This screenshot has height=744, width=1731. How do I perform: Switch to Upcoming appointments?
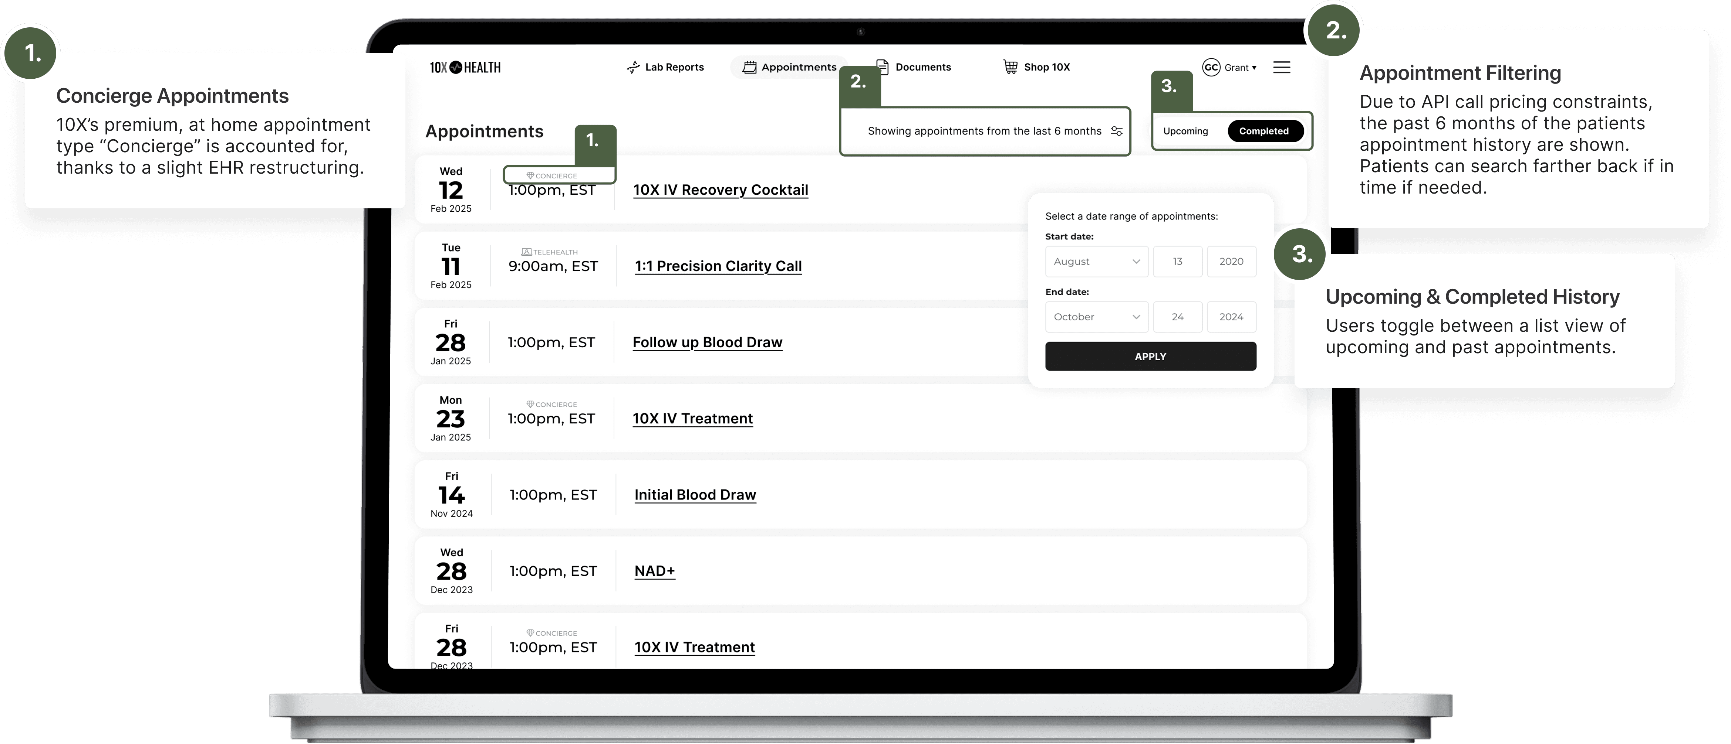coord(1185,131)
